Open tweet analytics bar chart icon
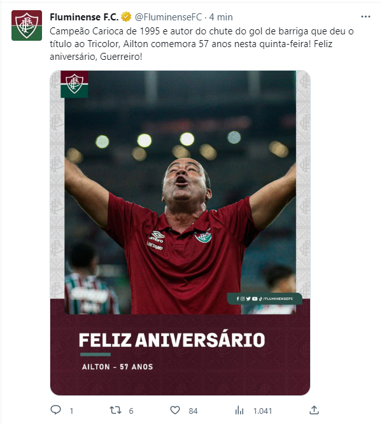Image resolution: width=382 pixels, height=424 pixels. 239,410
